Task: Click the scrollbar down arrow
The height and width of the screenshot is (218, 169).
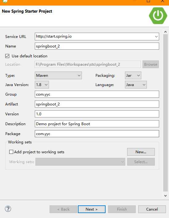Action: tap(165, 195)
